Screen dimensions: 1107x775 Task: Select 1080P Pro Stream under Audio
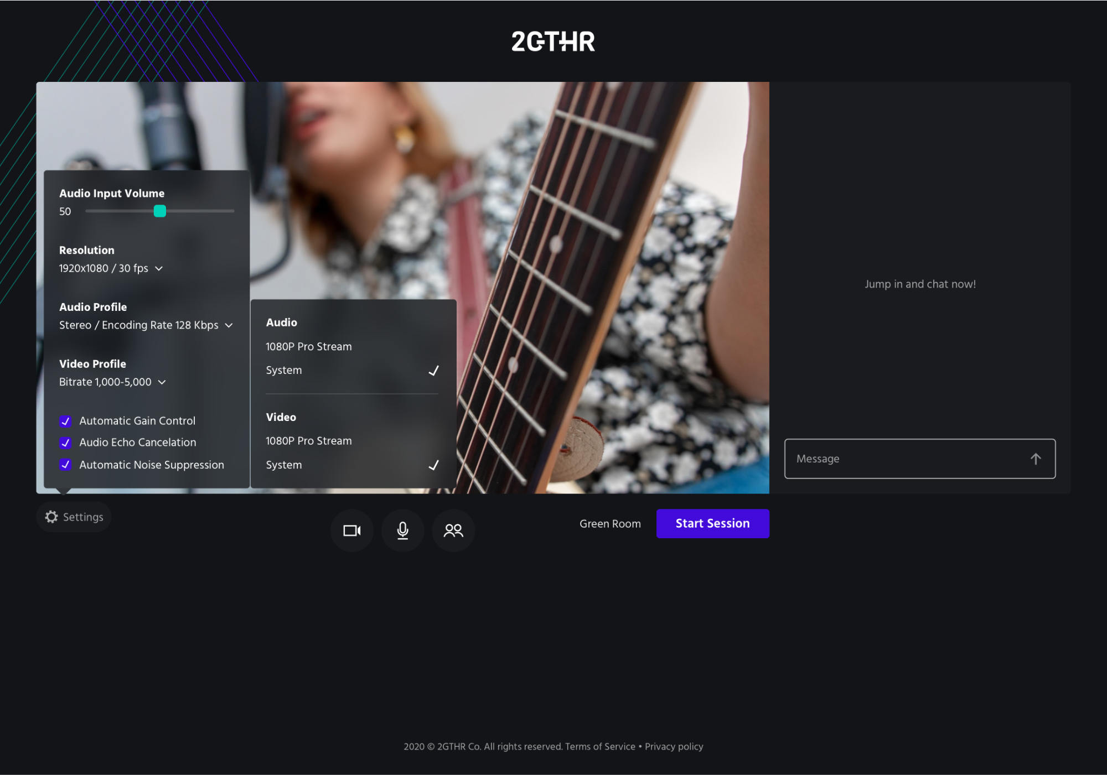pyautogui.click(x=309, y=346)
